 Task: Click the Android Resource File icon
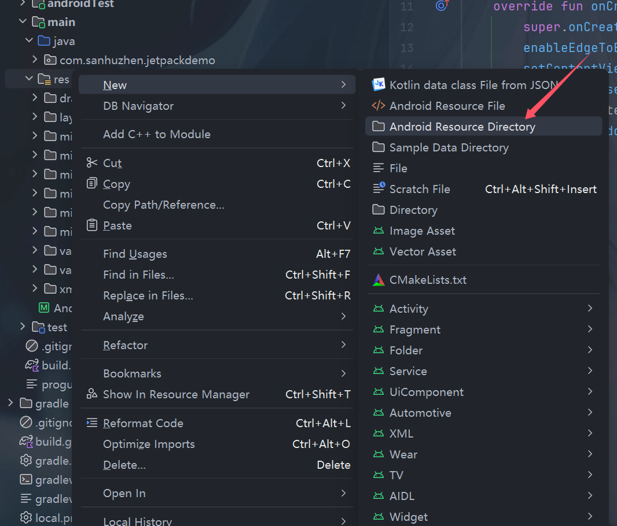pos(379,106)
